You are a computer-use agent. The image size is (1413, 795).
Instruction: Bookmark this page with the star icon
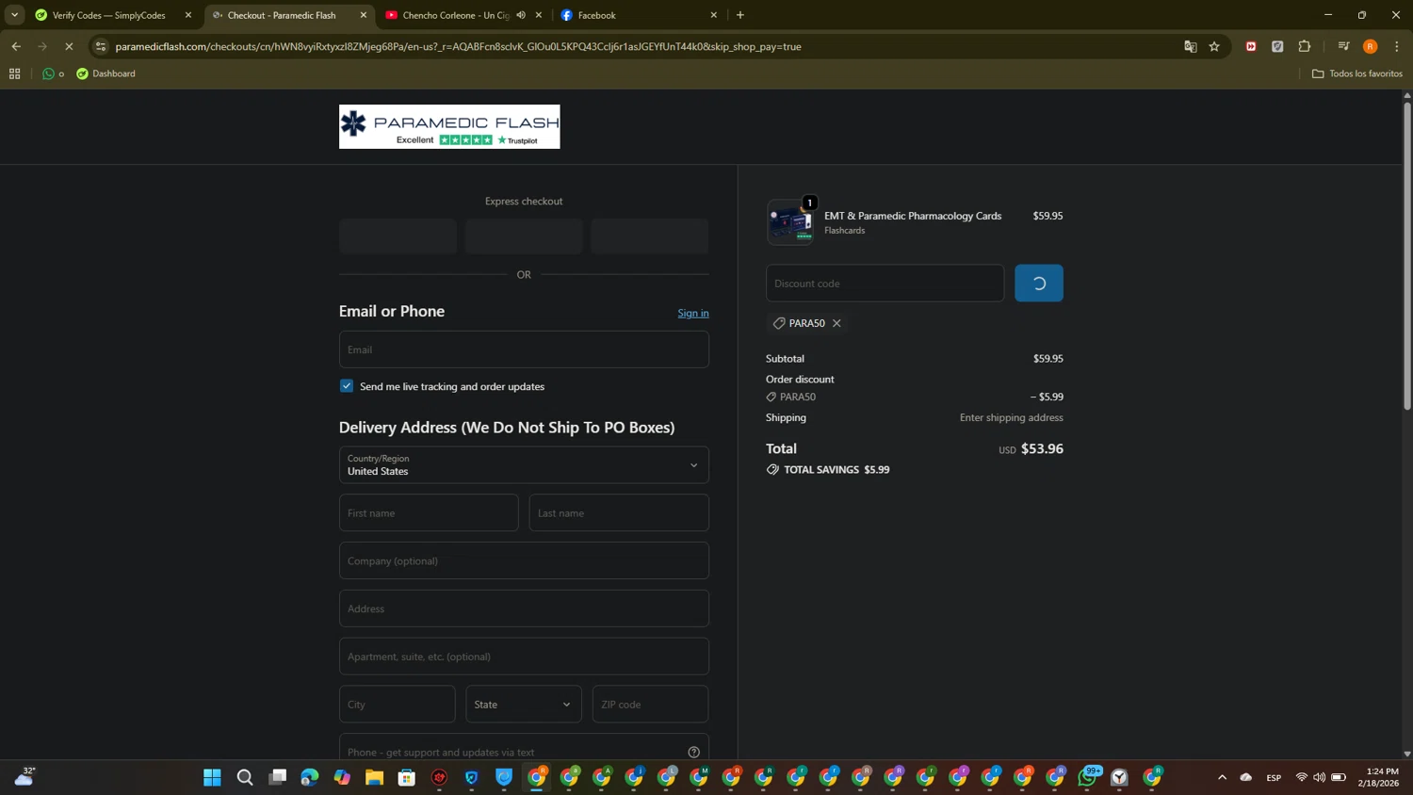point(1214,46)
